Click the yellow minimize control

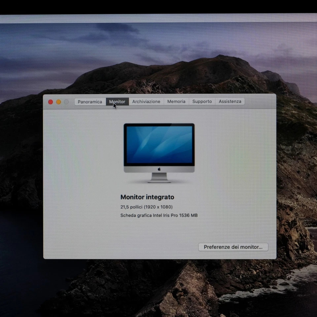click(x=58, y=102)
